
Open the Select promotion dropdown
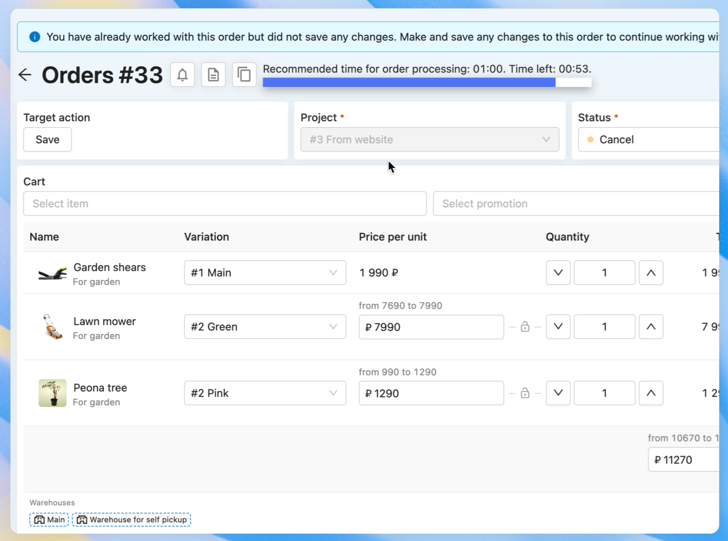576,203
